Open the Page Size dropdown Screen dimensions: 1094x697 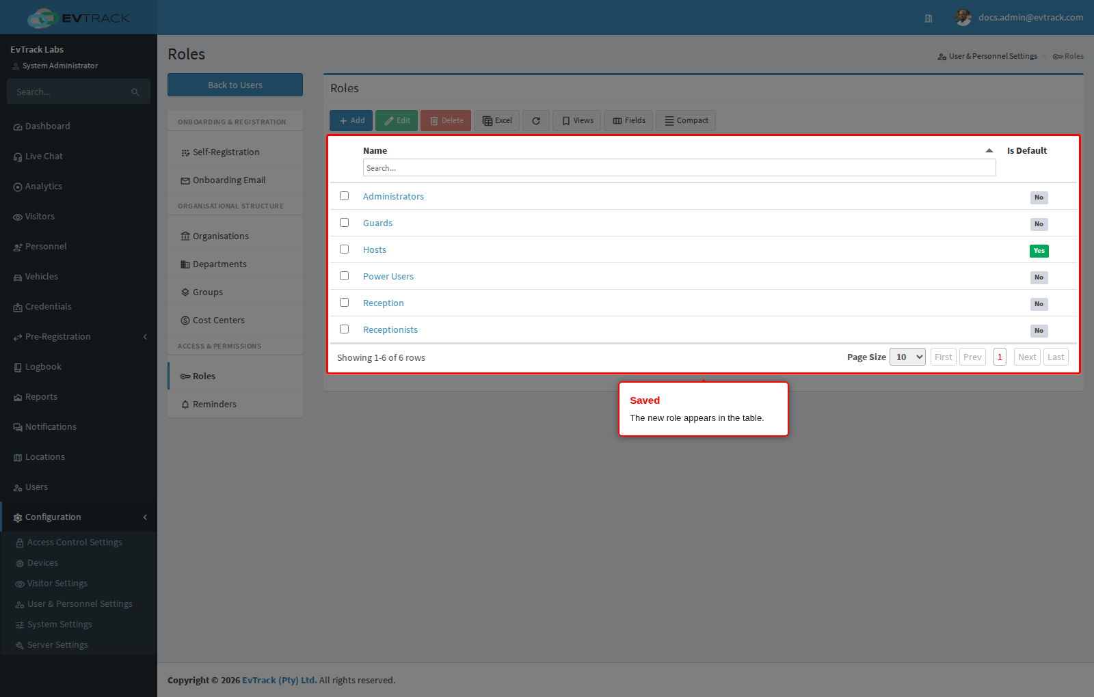907,357
